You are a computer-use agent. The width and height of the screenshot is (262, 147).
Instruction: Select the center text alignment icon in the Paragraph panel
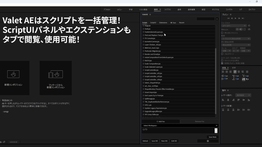click(227, 72)
